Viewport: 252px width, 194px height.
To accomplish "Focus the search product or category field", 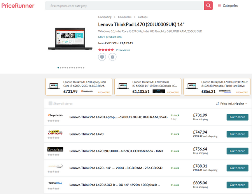I will click(124, 5).
